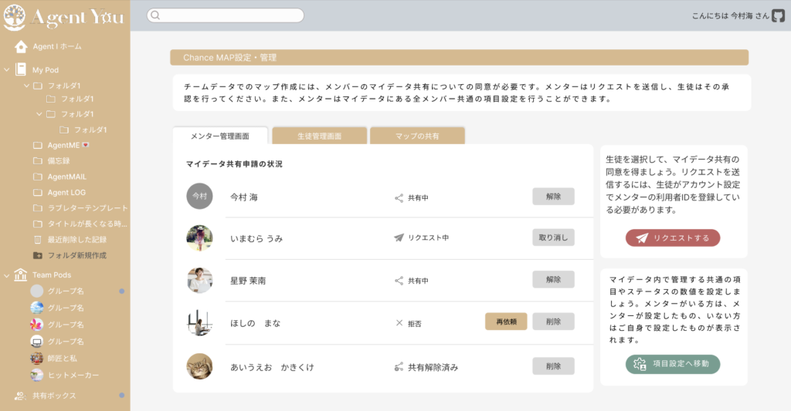This screenshot has width=791, height=411.
Task: Click the 項目設定へ移動 button
Action: coord(672,364)
